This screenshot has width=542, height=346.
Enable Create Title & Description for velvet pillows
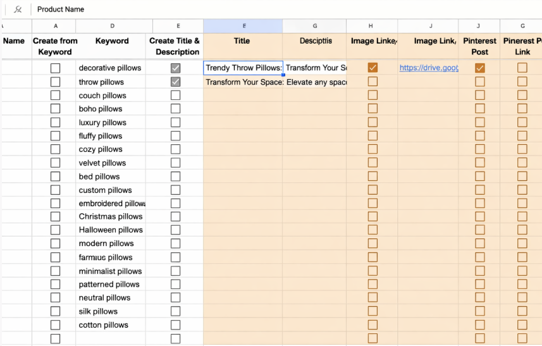[x=175, y=163]
